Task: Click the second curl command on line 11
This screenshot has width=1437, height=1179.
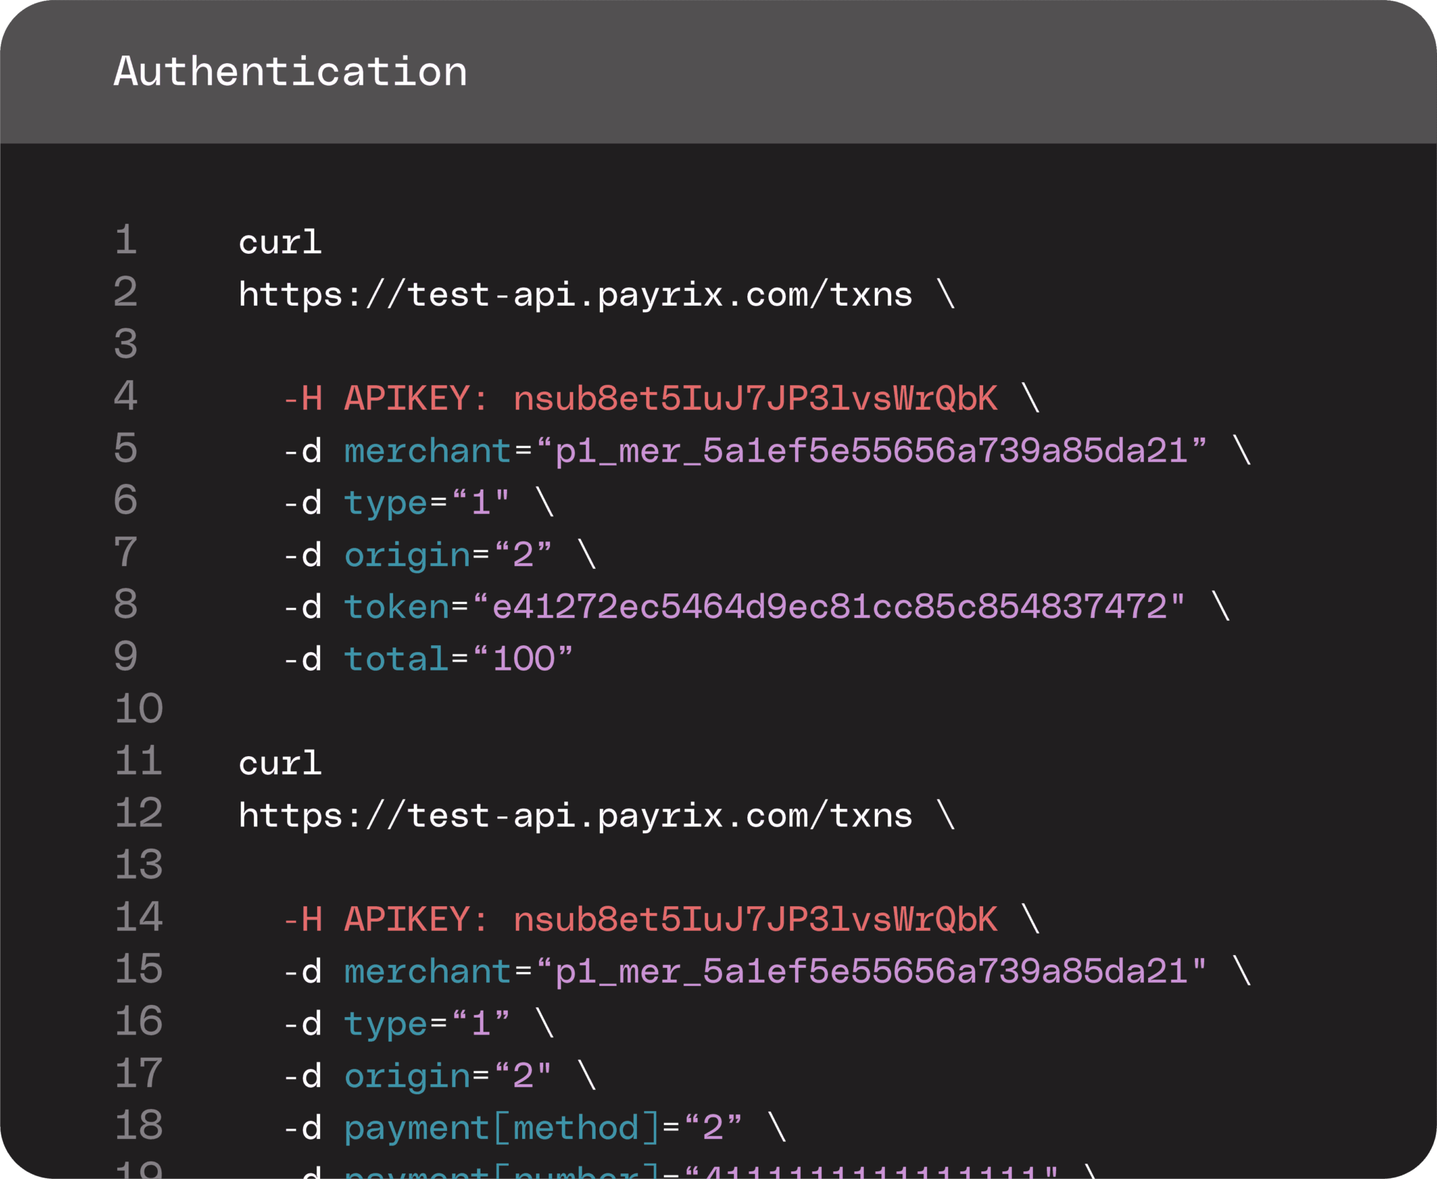Action: 280,763
